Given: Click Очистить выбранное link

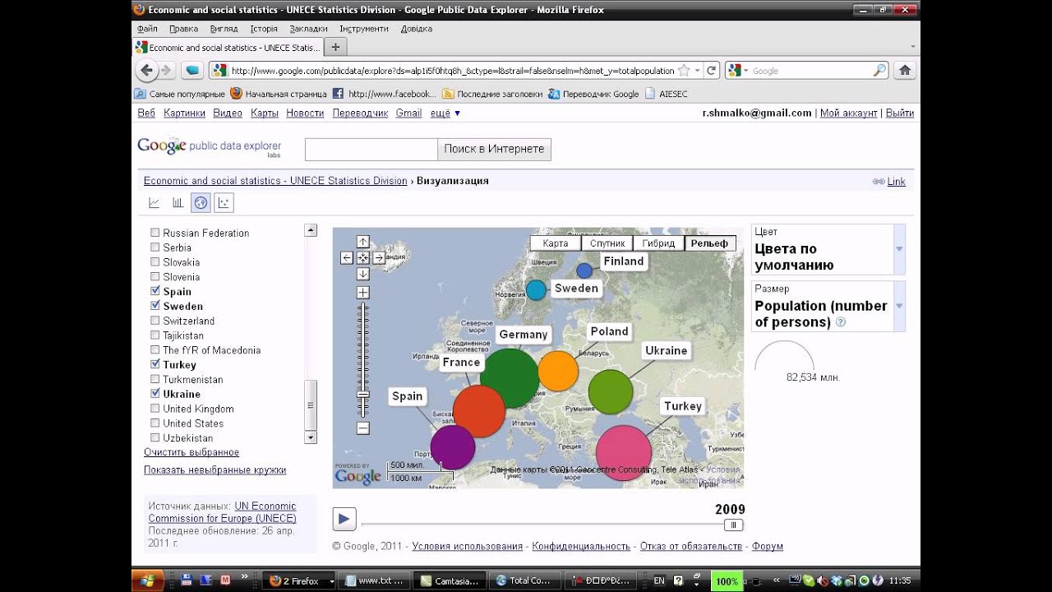Looking at the screenshot, I should click(x=191, y=452).
